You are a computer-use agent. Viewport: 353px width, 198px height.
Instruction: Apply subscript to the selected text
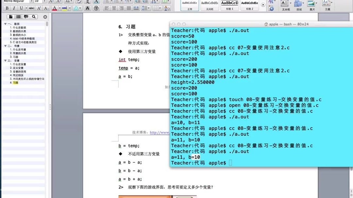(46, 8)
